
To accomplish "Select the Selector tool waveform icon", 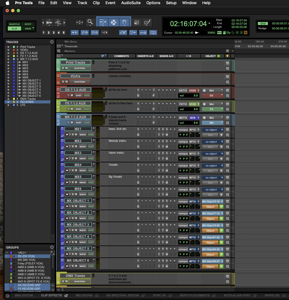I will [x=114, y=23].
